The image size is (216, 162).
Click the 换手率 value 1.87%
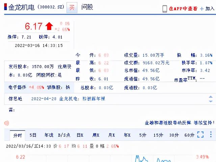[x=206, y=63]
